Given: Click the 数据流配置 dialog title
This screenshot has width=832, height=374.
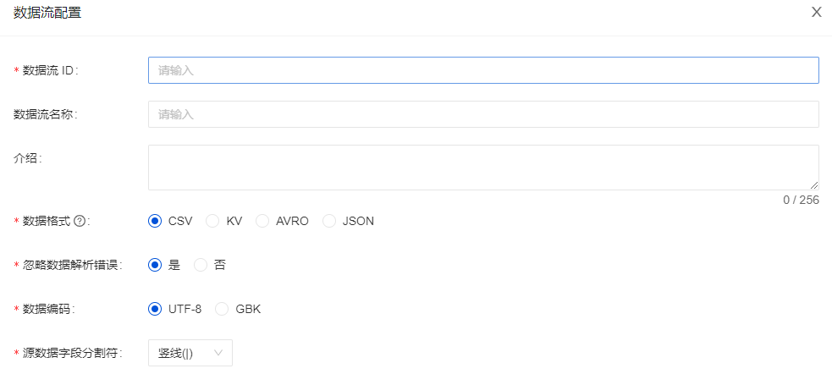Looking at the screenshot, I should (48, 13).
